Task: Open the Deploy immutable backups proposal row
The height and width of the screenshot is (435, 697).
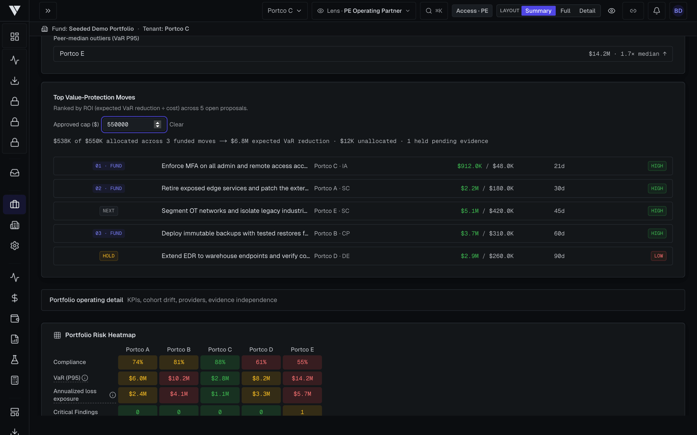Action: 363,233
